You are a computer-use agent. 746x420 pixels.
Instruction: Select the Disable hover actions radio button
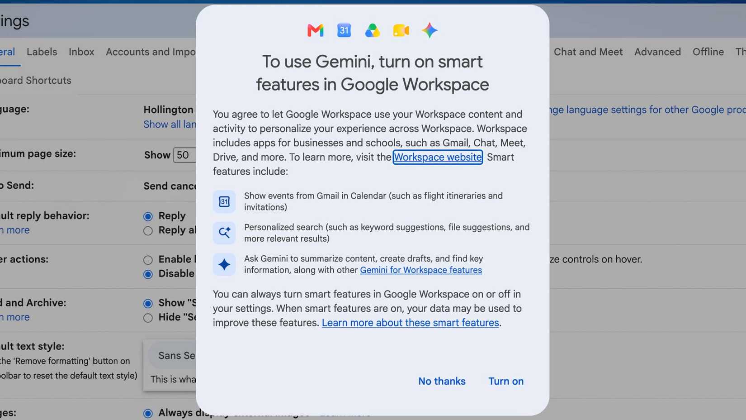(148, 274)
